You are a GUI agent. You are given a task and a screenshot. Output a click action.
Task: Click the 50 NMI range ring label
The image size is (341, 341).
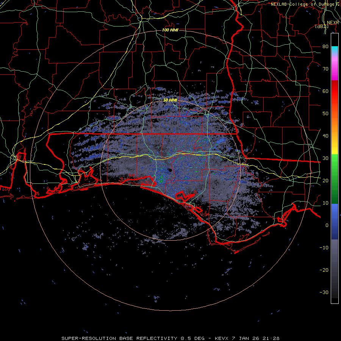(170, 100)
